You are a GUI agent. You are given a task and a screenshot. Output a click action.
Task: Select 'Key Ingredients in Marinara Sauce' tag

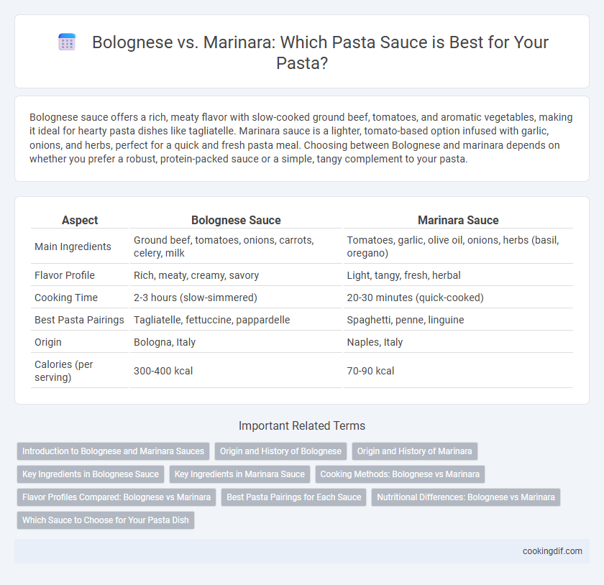tap(239, 474)
